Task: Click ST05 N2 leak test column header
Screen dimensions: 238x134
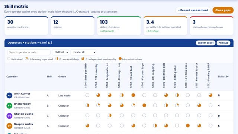Action: click(x=131, y=77)
